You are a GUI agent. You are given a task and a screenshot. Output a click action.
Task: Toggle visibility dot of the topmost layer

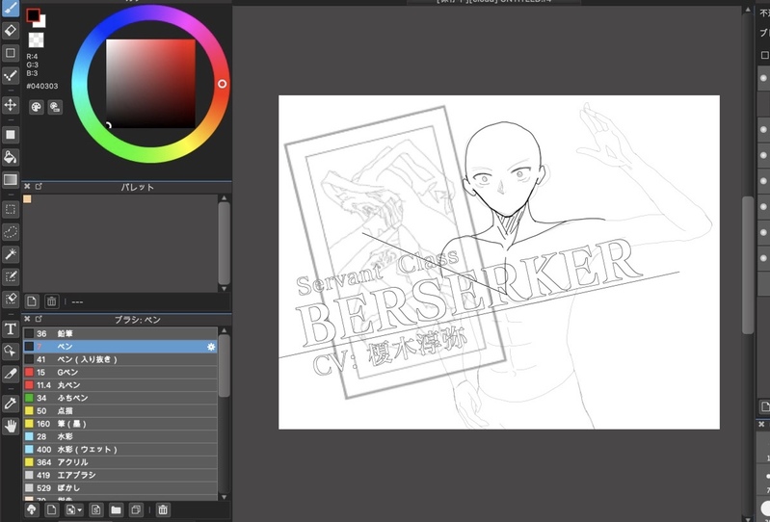(763, 78)
